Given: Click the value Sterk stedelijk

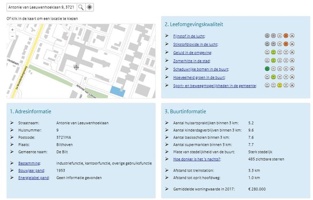Looking at the screenshot, I should click(260, 152).
